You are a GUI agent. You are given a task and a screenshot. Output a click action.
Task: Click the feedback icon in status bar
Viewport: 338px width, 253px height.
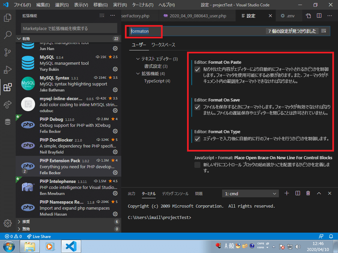click(321, 236)
